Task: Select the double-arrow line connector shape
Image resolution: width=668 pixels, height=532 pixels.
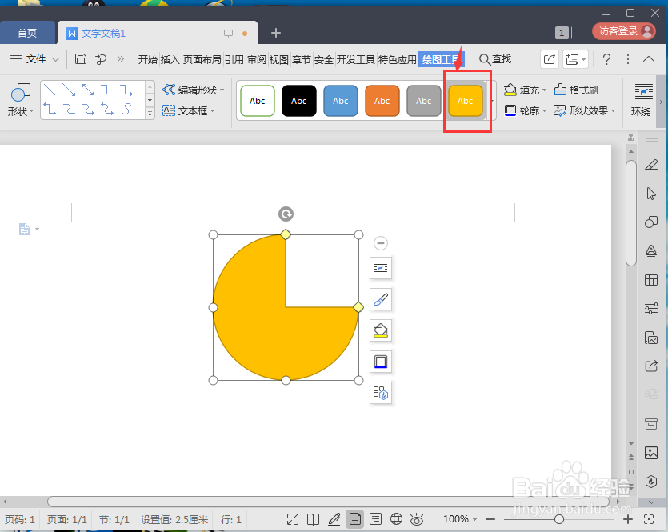Action: (x=88, y=90)
